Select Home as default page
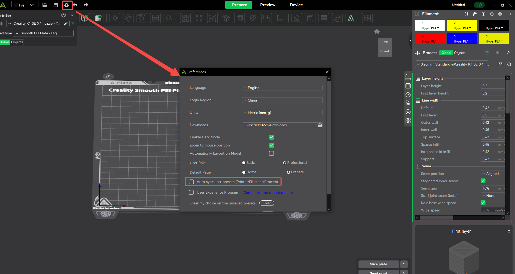 [244, 172]
